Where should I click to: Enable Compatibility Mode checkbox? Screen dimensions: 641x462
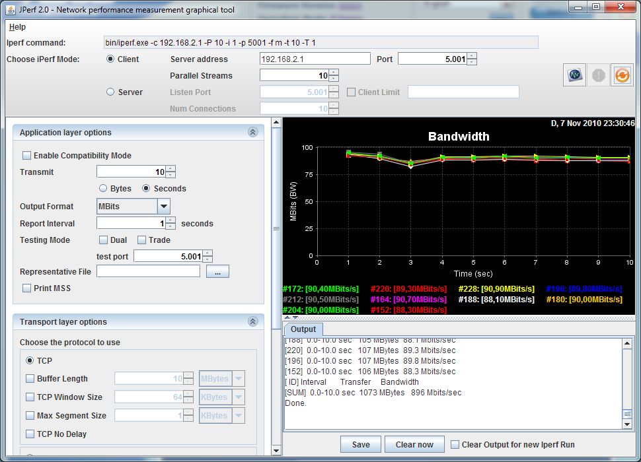pyautogui.click(x=27, y=156)
